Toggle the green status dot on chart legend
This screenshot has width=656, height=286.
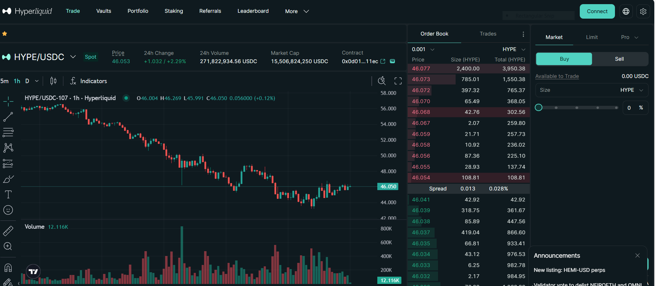[x=126, y=98]
